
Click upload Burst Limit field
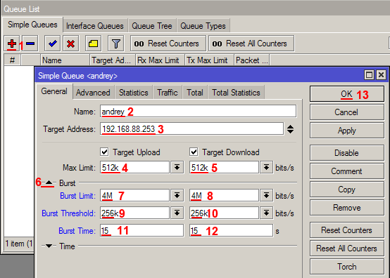(x=134, y=195)
